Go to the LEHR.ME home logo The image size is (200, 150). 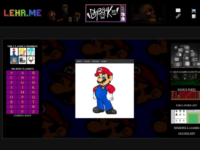[x=23, y=13]
